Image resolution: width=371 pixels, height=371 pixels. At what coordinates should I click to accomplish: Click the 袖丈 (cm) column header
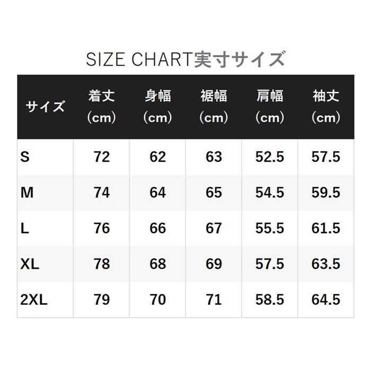tap(326, 107)
